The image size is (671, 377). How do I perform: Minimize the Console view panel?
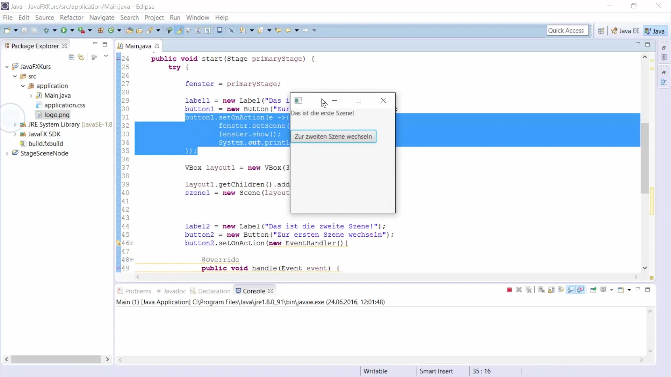pyautogui.click(x=638, y=289)
